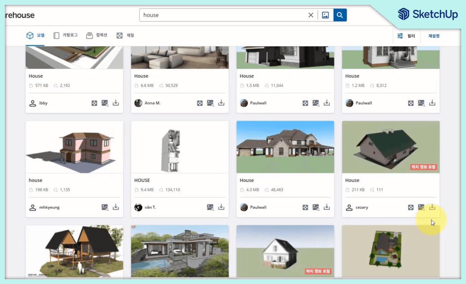Click image search icon on 1.2 MB House card
Screen dimensions: 466x284
coord(421,103)
